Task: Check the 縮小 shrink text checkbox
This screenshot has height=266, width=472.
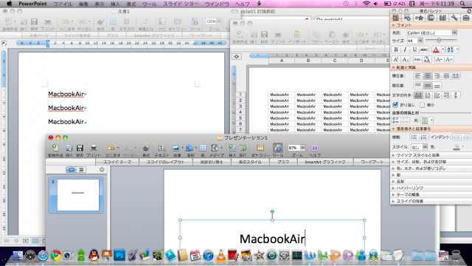Action: coord(422,105)
